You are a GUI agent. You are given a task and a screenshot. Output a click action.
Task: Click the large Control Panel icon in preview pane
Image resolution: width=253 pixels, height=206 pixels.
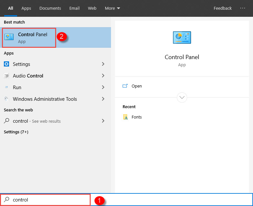[x=182, y=38]
